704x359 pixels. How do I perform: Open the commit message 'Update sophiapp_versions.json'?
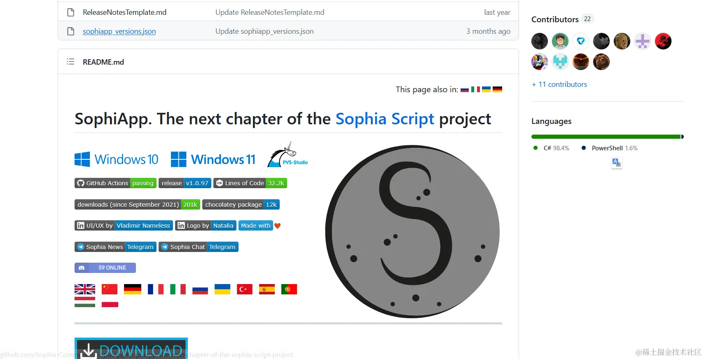click(264, 31)
